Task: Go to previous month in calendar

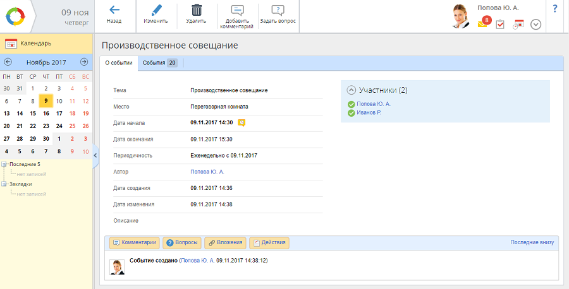Action: coord(8,62)
